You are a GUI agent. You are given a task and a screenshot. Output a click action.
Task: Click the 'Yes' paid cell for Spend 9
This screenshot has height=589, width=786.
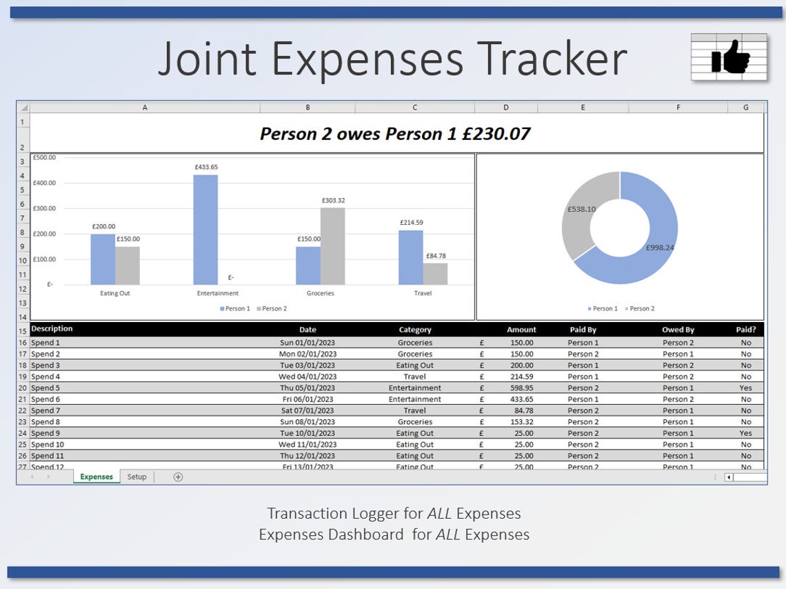point(745,433)
